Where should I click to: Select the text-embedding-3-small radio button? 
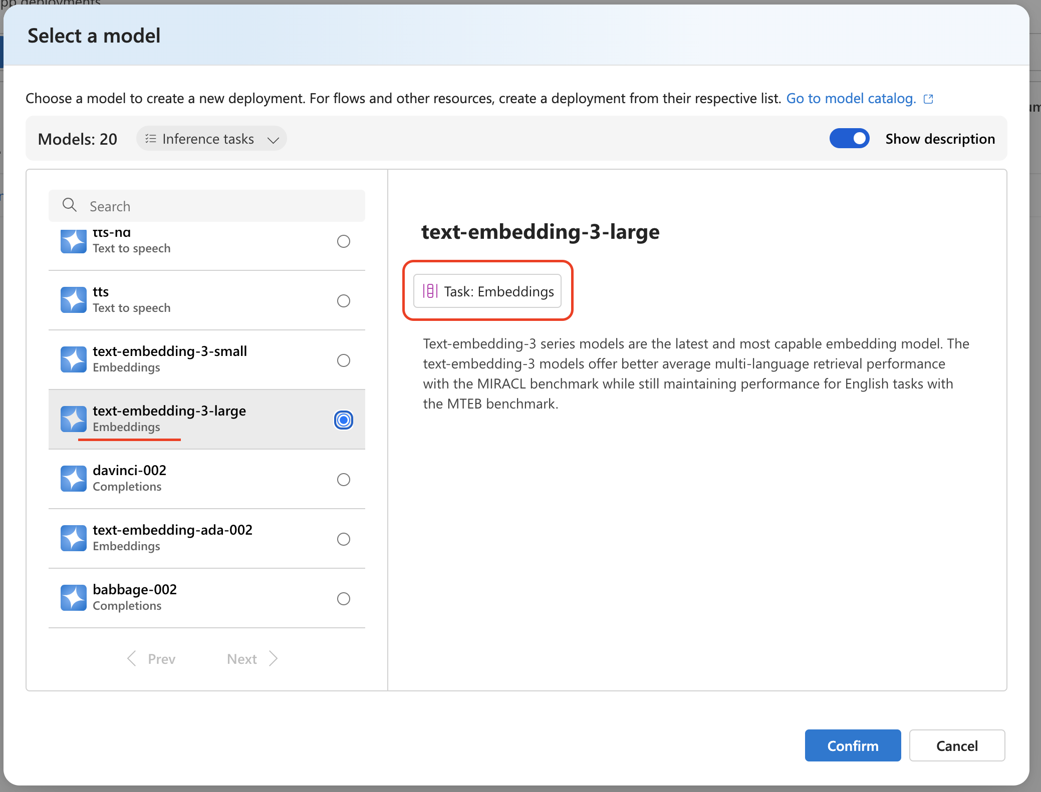tap(343, 360)
